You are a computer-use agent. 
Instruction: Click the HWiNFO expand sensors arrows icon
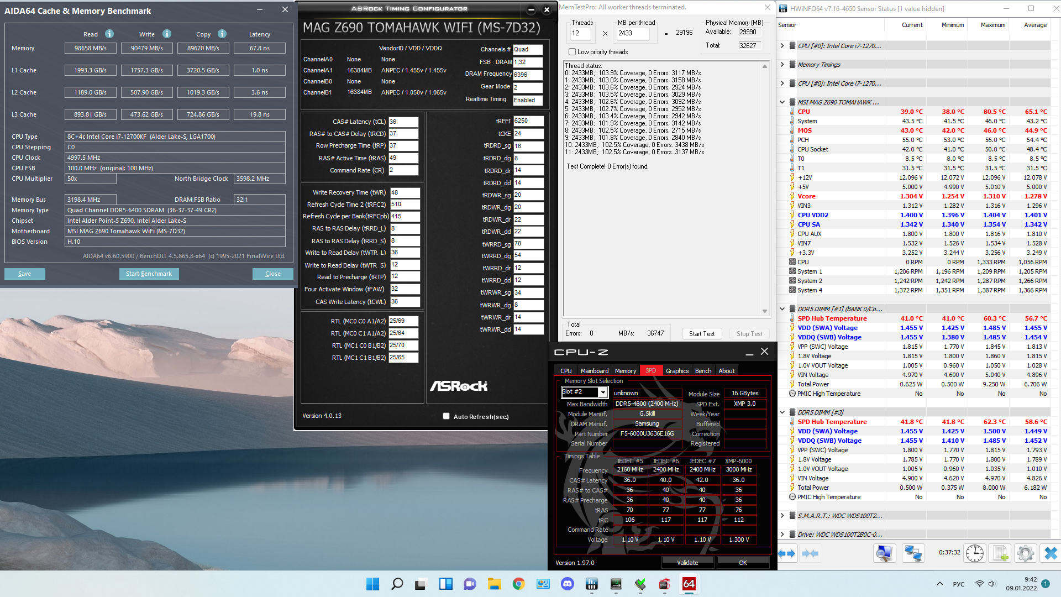786,553
